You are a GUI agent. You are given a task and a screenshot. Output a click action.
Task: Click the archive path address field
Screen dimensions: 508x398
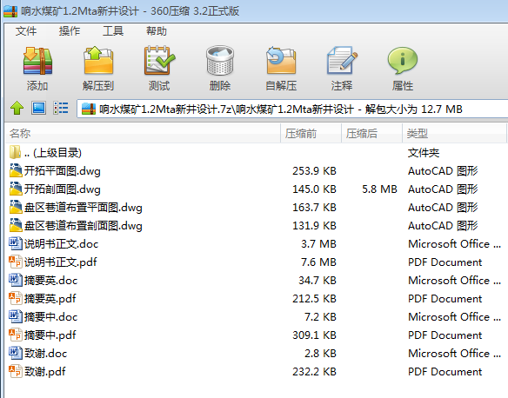292,109
